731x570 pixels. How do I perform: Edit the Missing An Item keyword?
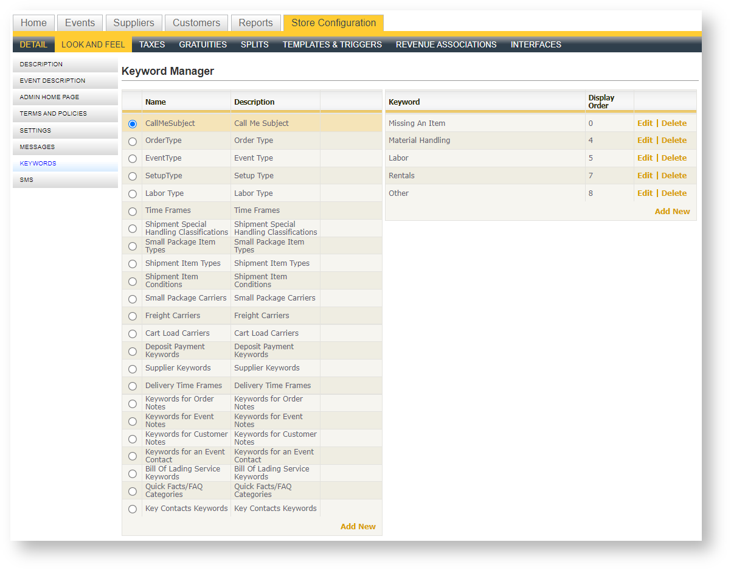(x=645, y=123)
